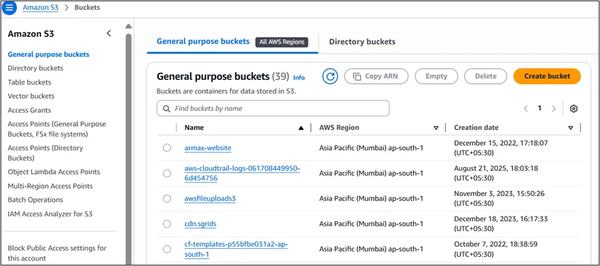This screenshot has width=600, height=266.
Task: Select Directory buckets in sidebar
Action: [36, 68]
